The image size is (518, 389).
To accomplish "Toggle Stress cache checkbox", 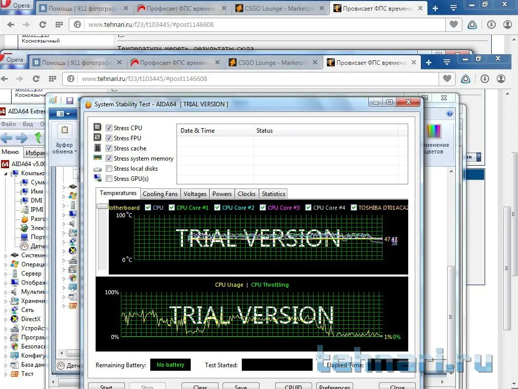I will (109, 148).
